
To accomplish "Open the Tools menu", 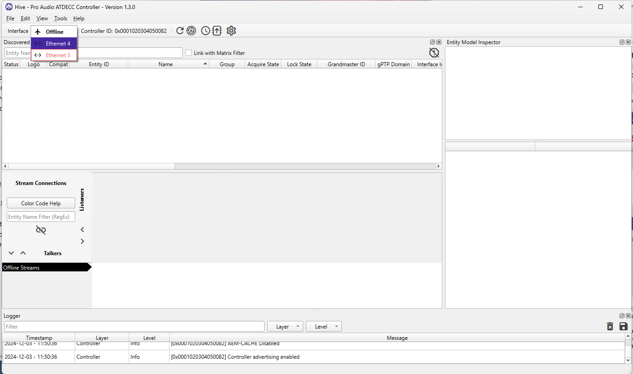I will point(60,18).
